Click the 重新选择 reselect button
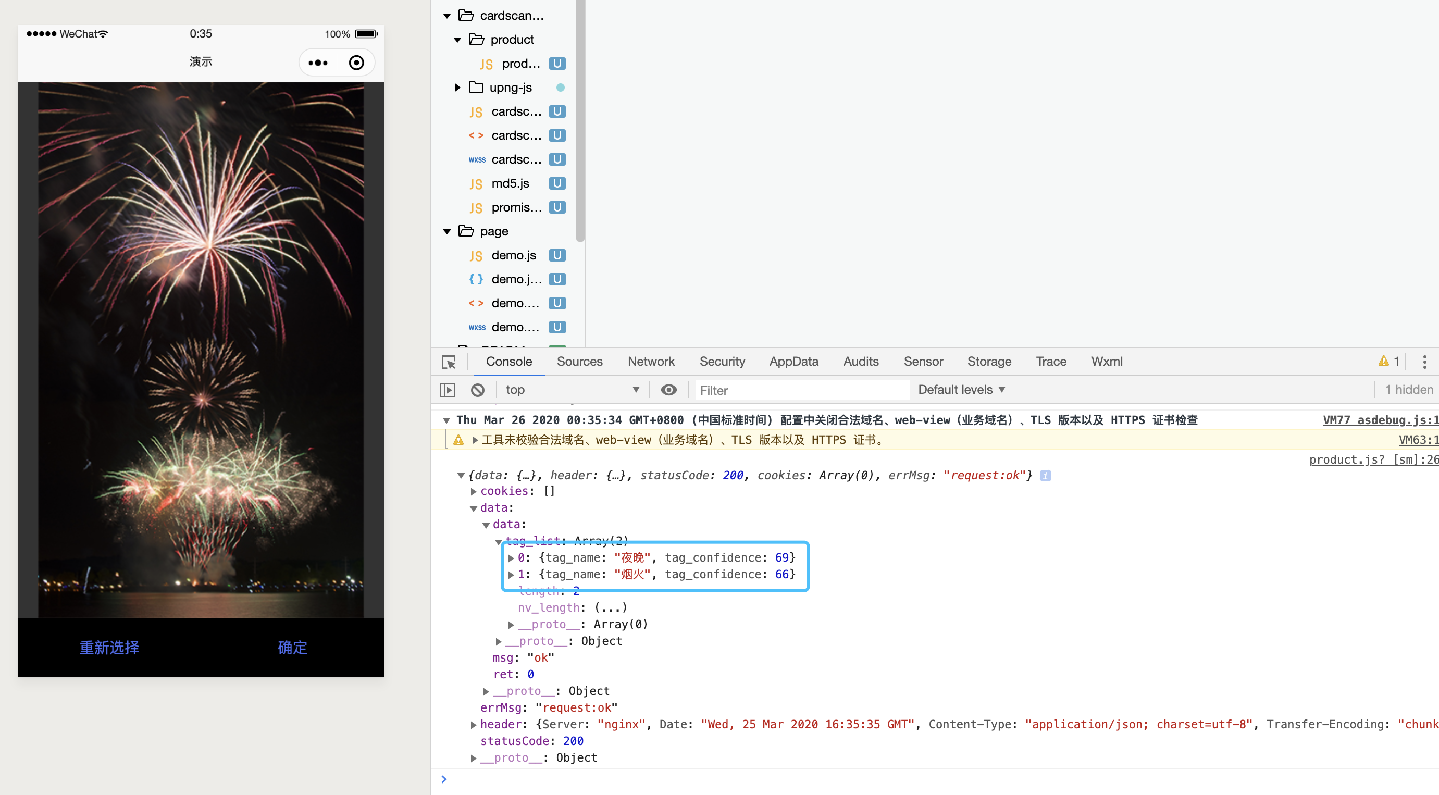1439x795 pixels. (x=109, y=648)
